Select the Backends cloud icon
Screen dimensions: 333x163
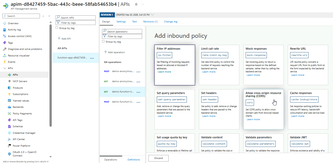pos(9,107)
